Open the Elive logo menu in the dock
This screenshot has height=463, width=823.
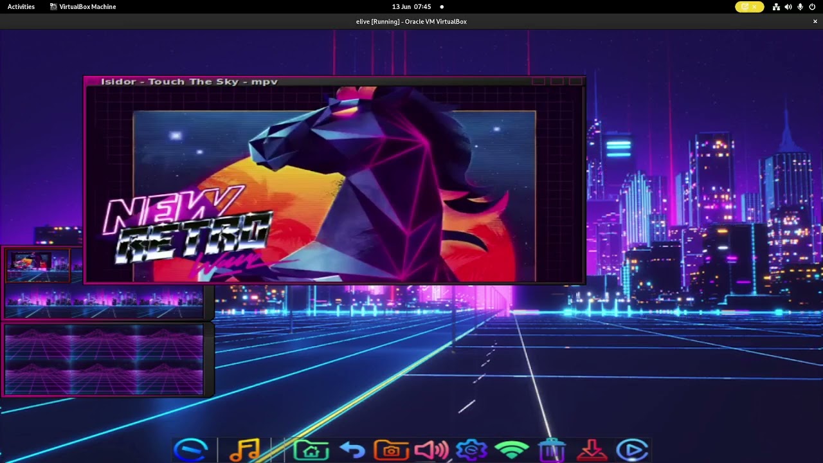pyautogui.click(x=191, y=450)
